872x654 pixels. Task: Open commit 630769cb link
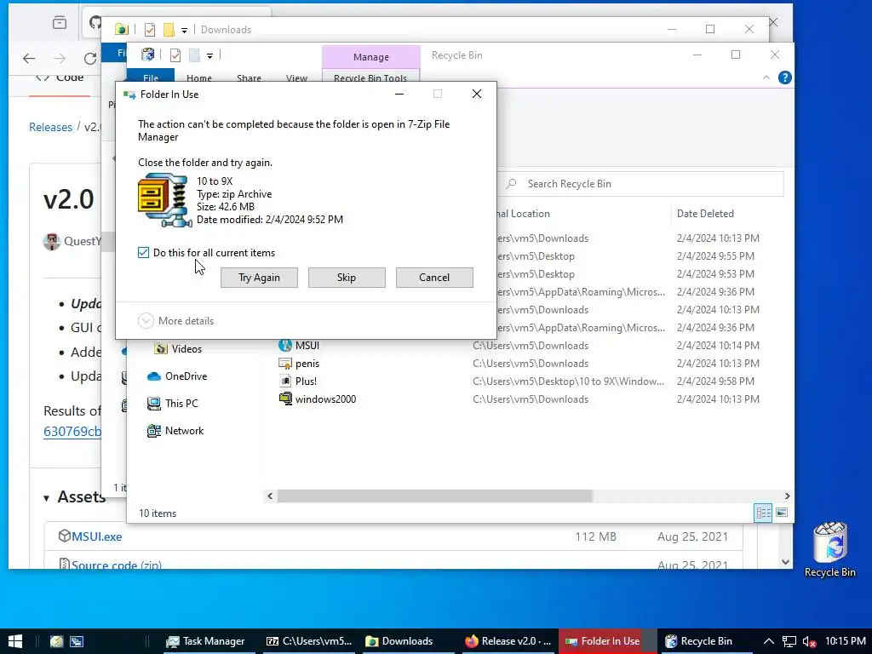[72, 432]
